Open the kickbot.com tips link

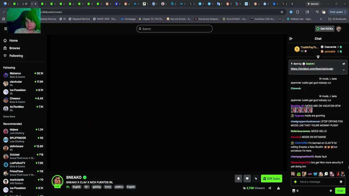point(312,69)
